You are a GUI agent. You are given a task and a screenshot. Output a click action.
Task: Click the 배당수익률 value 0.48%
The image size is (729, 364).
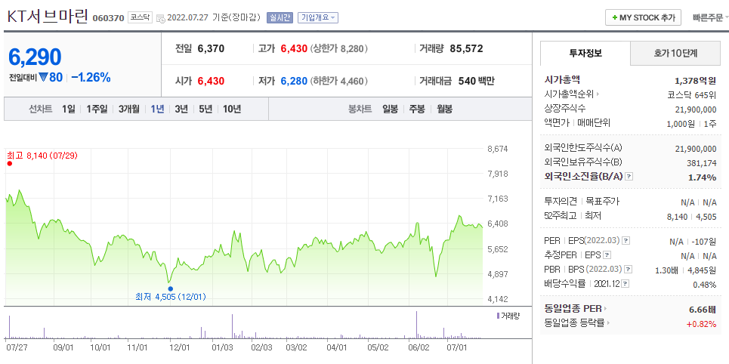(x=704, y=284)
